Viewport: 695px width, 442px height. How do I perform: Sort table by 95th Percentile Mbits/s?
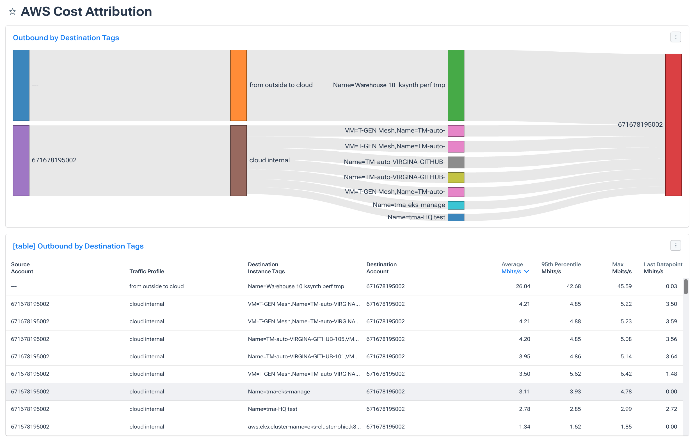click(x=561, y=268)
